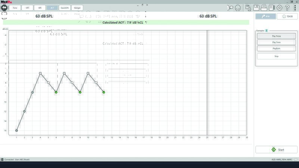
Task: Click the PlayBoth example button
Action: (276, 49)
